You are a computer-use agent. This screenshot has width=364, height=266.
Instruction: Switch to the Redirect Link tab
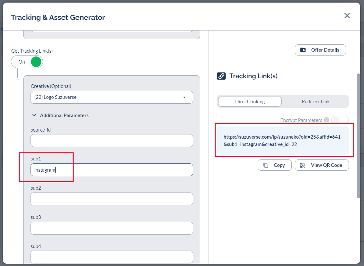tap(315, 102)
